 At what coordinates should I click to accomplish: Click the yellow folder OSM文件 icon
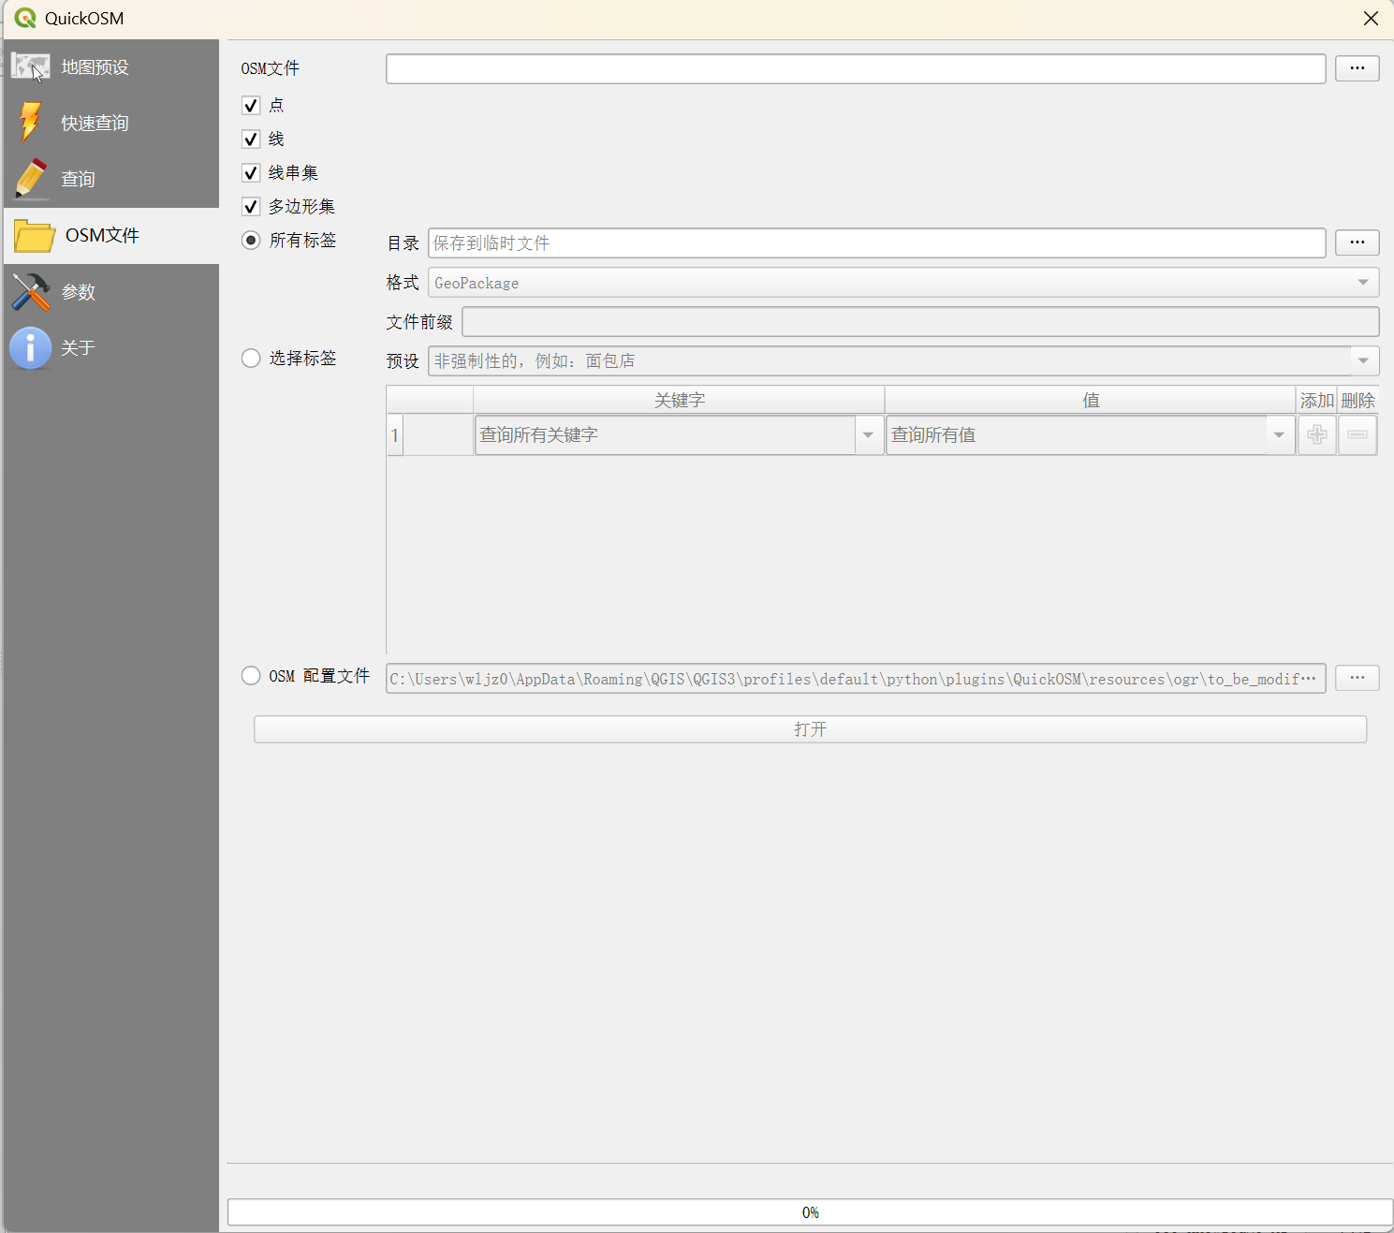coord(35,236)
